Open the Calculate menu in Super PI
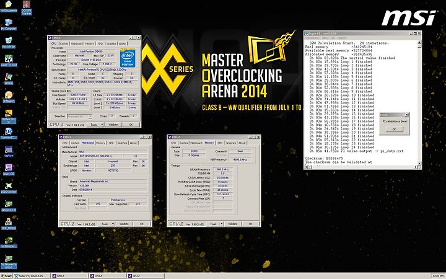 [x=312, y=38]
